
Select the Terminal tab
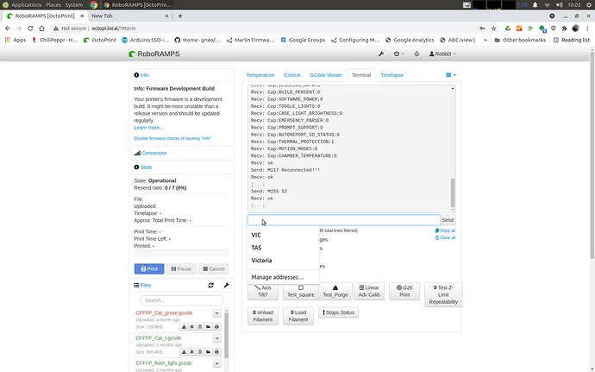(360, 75)
